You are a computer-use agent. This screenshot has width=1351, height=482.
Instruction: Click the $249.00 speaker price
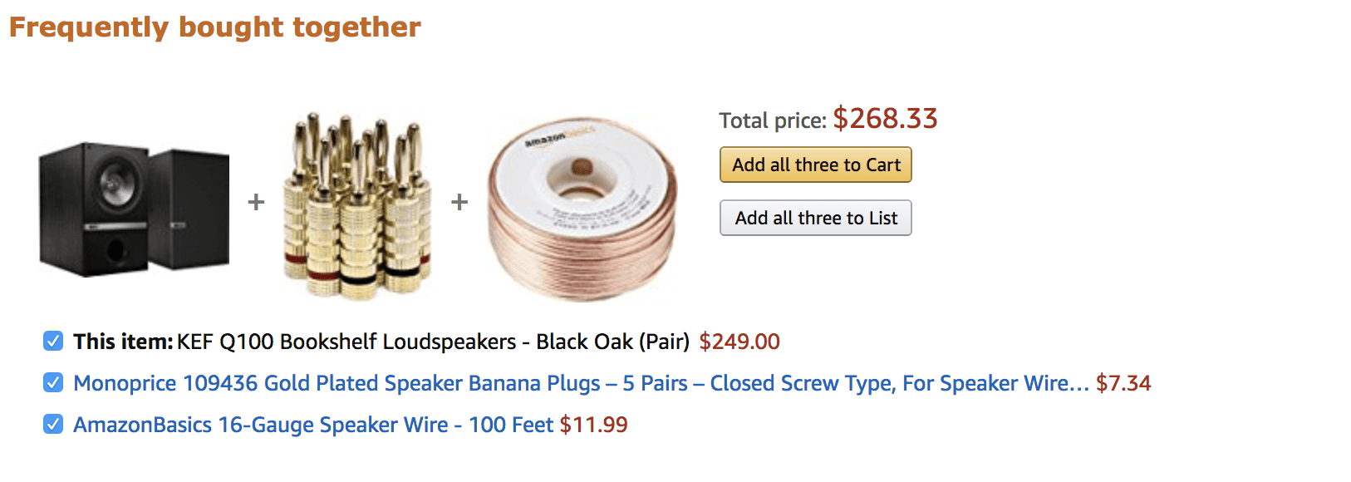(x=739, y=342)
